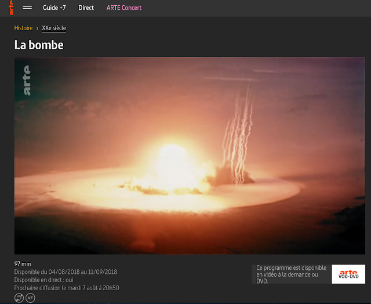Open the XXe siècle breadcrumb link
Viewport: 371px width, 304px height.
click(x=54, y=28)
